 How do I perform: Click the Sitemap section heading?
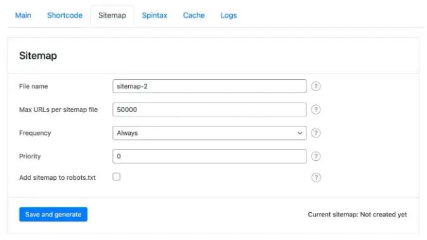tap(38, 56)
